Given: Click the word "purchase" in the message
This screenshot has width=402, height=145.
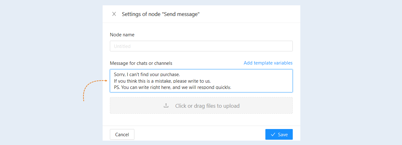Looking at the screenshot, I should [x=169, y=75].
